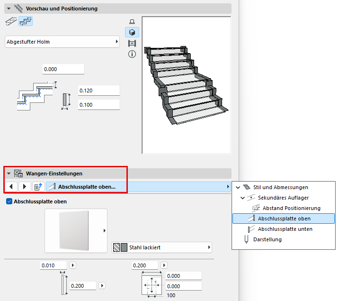Click the 0.010 plate thickness field
The width and height of the screenshot is (339, 301).
click(54, 265)
